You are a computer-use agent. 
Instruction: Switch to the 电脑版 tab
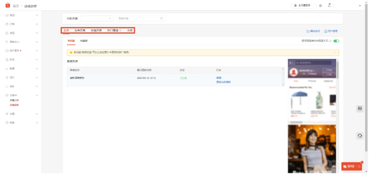[84, 41]
